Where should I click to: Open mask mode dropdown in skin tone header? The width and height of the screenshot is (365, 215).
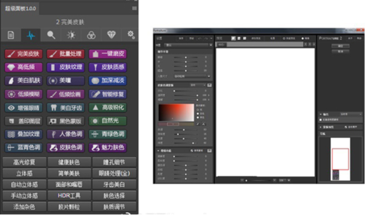(198, 85)
